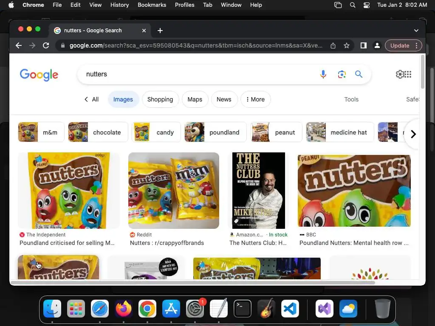Image resolution: width=435 pixels, height=326 pixels.
Task: Open the Bookmarks menu in menu bar
Action: click(152, 5)
